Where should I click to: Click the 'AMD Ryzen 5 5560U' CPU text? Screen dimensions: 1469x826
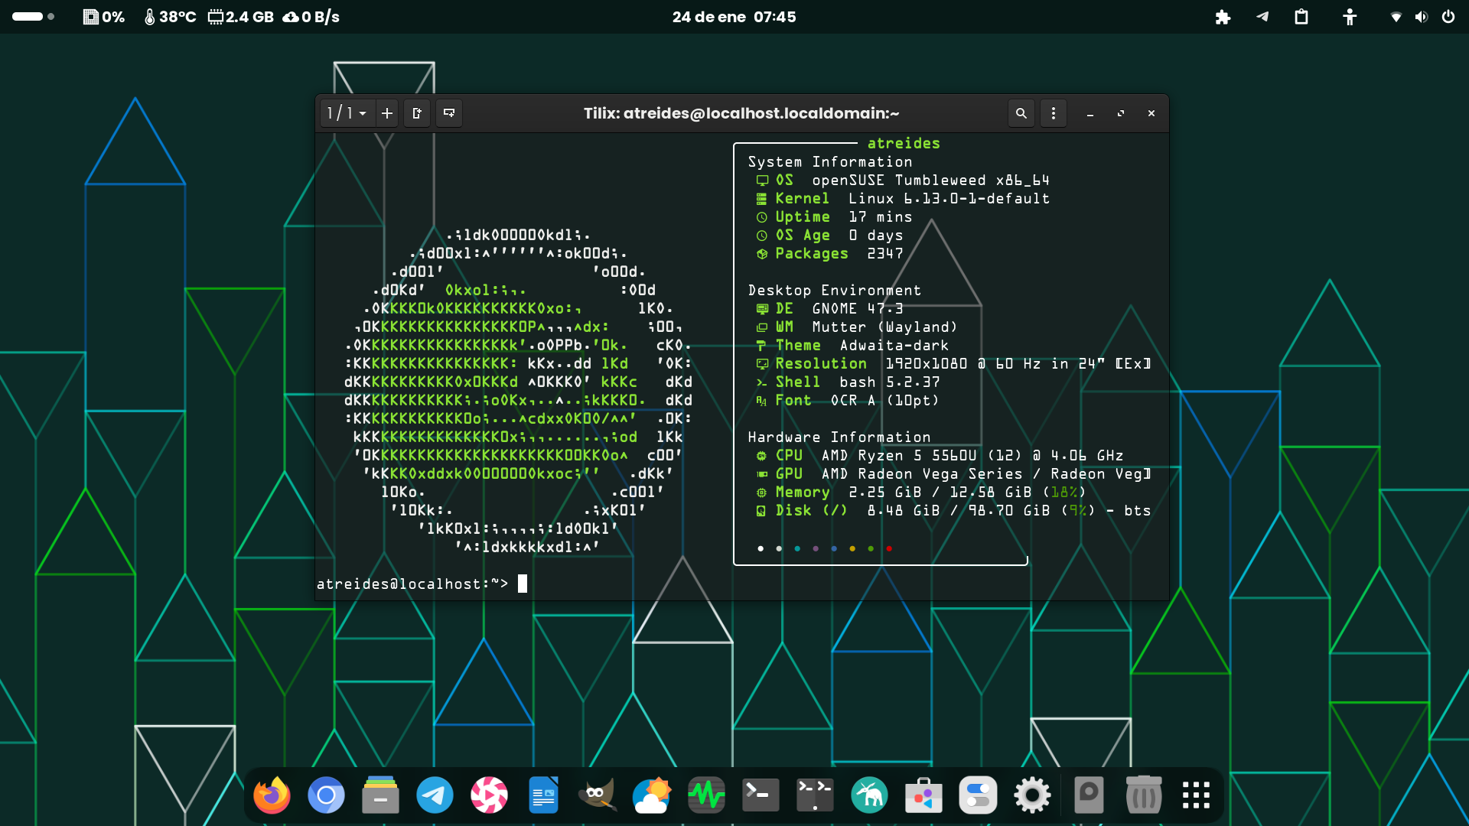pos(899,456)
